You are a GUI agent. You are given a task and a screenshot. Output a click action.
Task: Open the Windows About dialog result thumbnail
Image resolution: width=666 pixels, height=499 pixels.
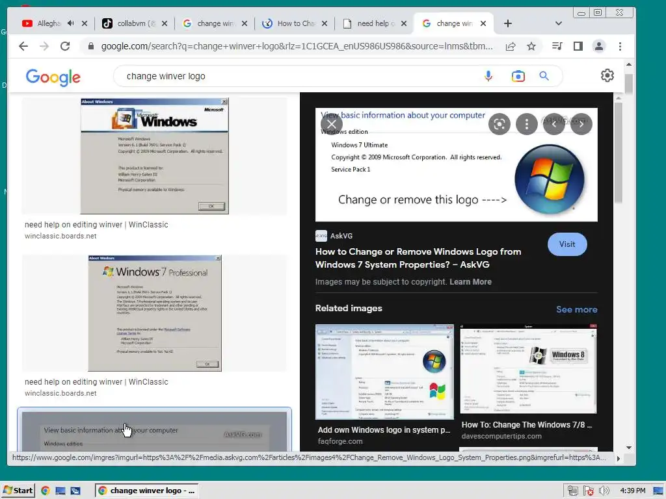point(155,156)
